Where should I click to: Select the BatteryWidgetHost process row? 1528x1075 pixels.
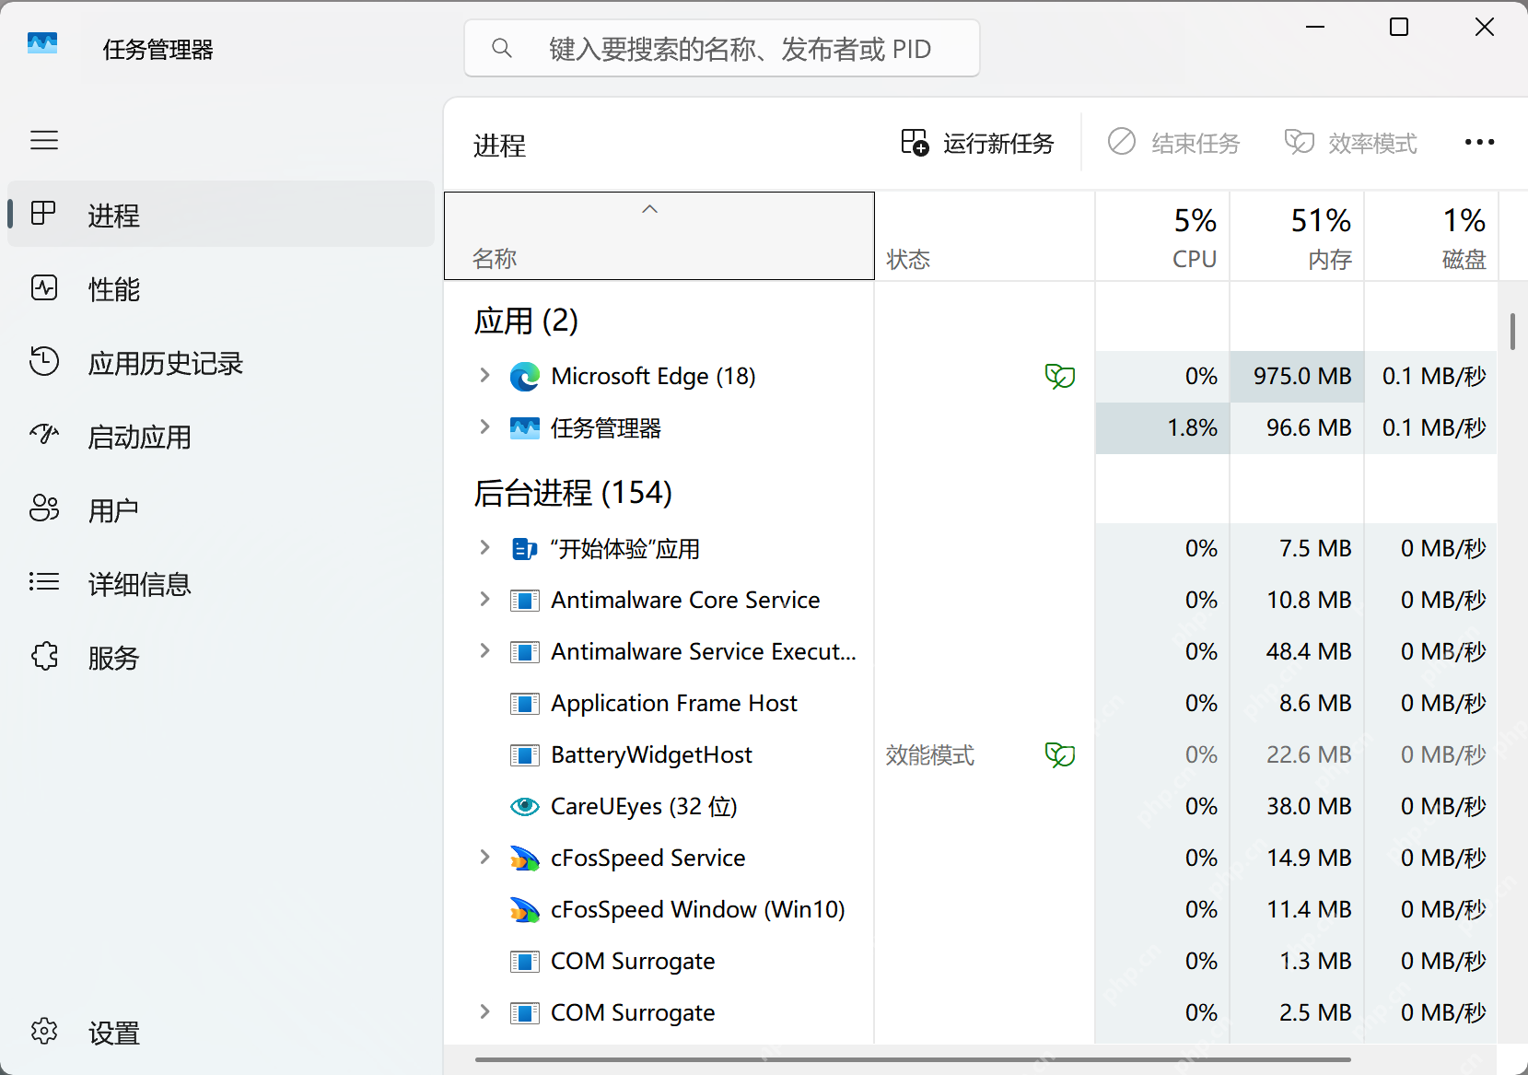point(971,755)
